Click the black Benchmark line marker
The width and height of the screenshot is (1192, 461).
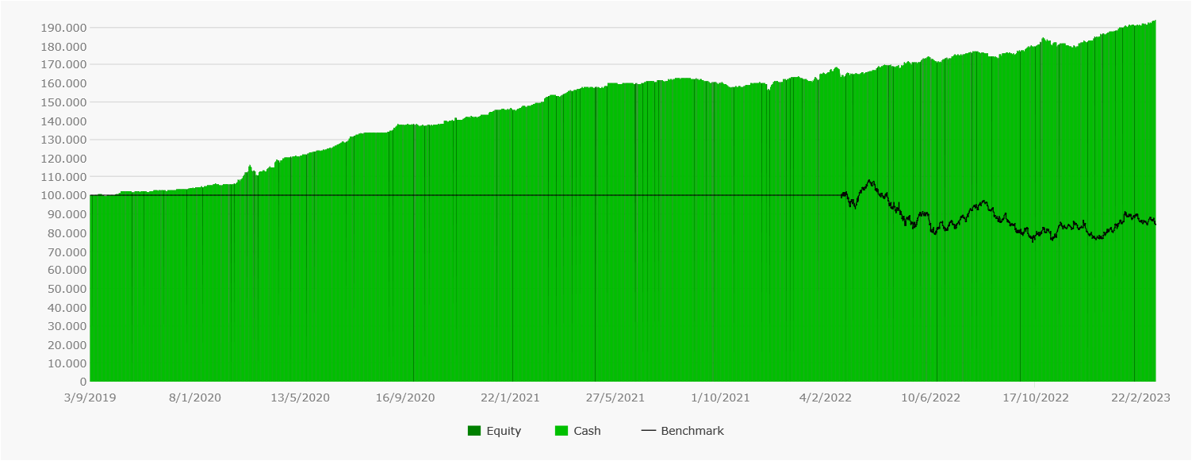point(649,431)
